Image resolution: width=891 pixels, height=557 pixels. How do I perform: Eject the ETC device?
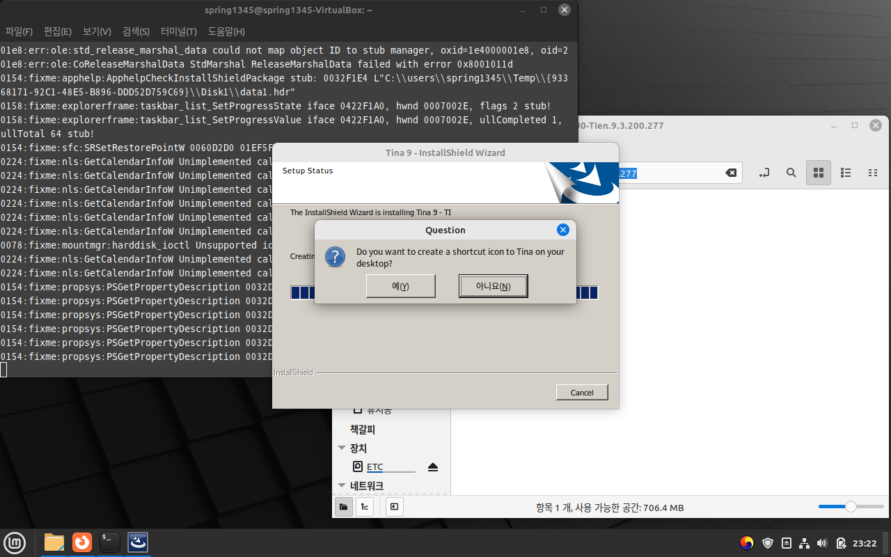[x=433, y=467]
